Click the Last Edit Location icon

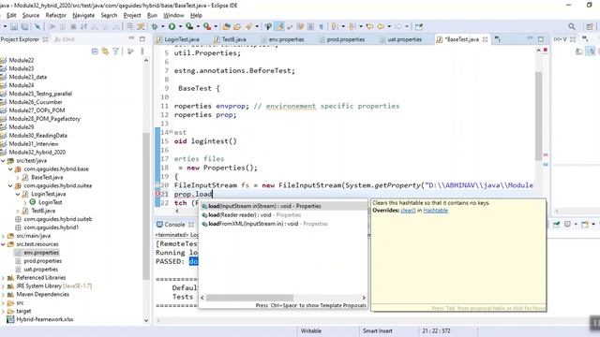(x=369, y=27)
